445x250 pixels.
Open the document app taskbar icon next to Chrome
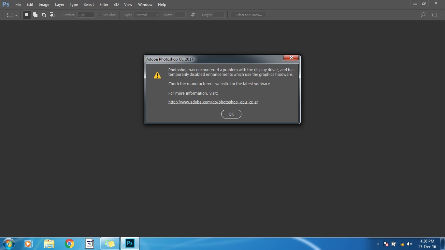(90, 243)
